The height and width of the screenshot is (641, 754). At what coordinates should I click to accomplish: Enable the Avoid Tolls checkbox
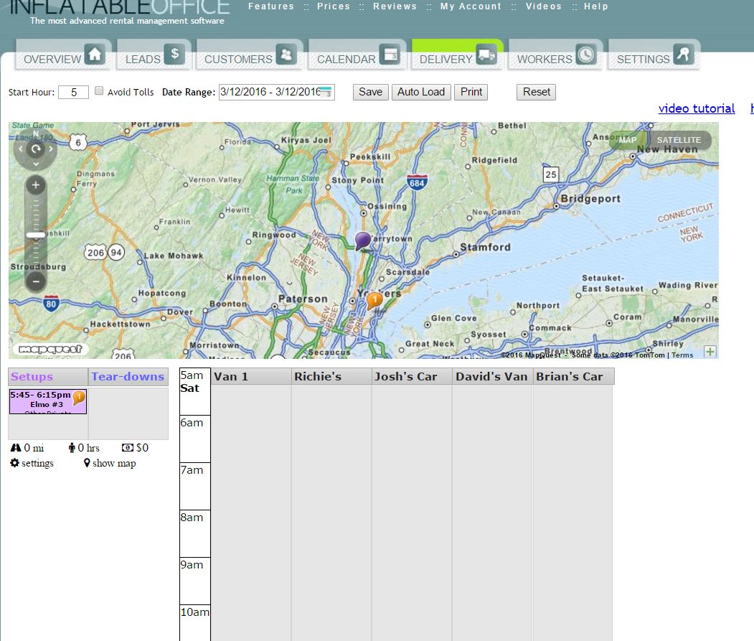100,91
